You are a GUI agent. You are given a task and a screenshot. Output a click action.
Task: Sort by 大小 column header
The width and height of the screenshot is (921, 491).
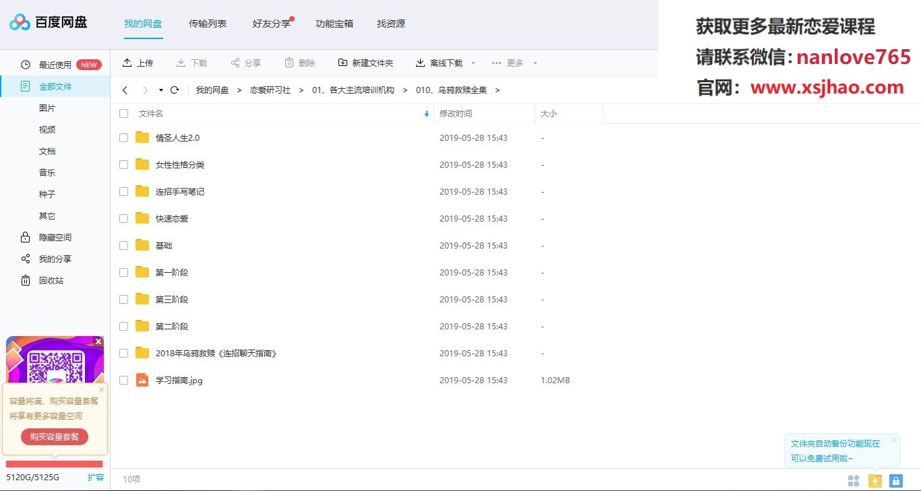point(548,114)
